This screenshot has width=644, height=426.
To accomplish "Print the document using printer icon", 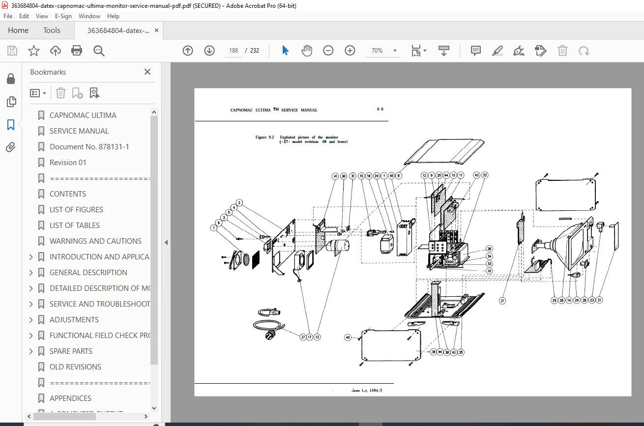I will point(77,51).
